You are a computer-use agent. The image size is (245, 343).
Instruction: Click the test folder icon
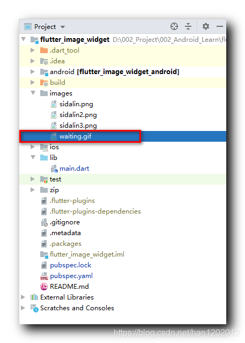pyautogui.click(x=44, y=179)
